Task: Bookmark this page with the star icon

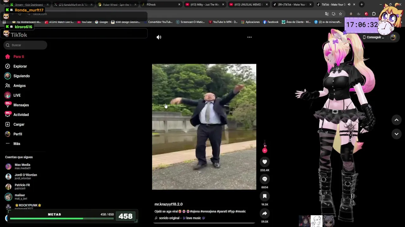Action: pos(340,14)
